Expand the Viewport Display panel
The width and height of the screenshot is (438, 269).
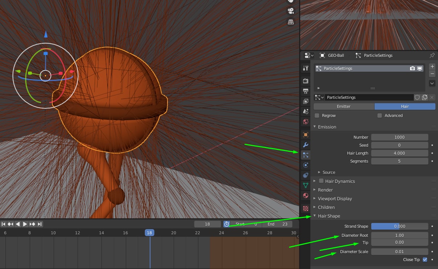click(315, 198)
